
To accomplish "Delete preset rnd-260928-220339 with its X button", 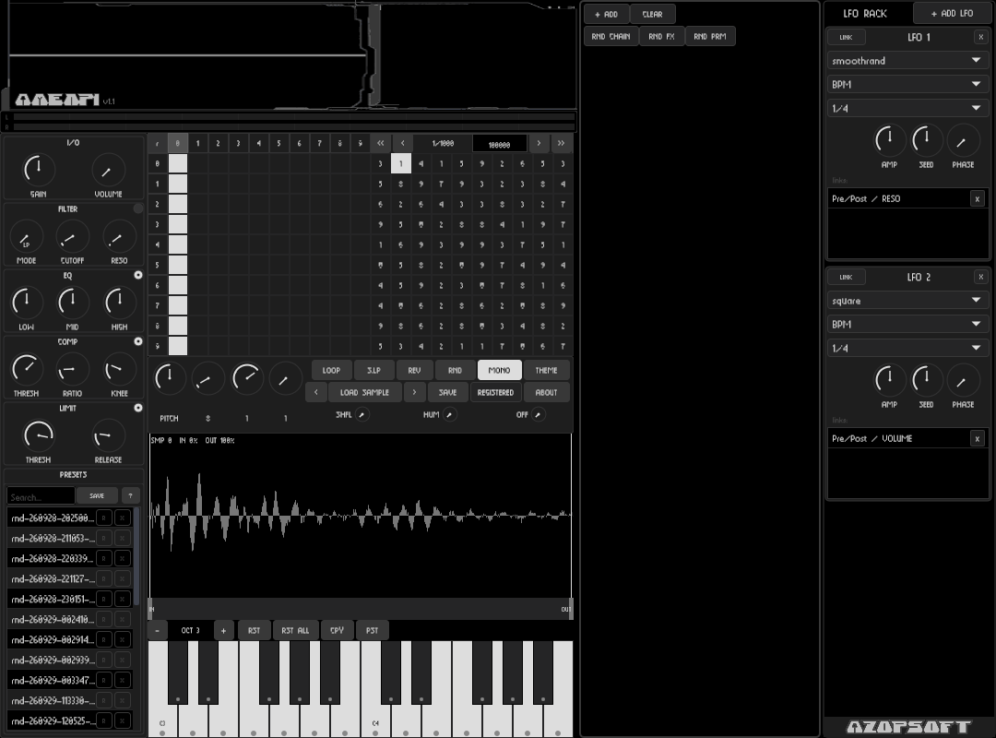I will [123, 559].
